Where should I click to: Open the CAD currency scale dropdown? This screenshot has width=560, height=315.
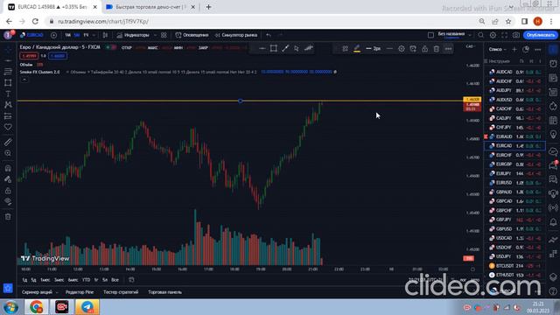[x=471, y=46]
